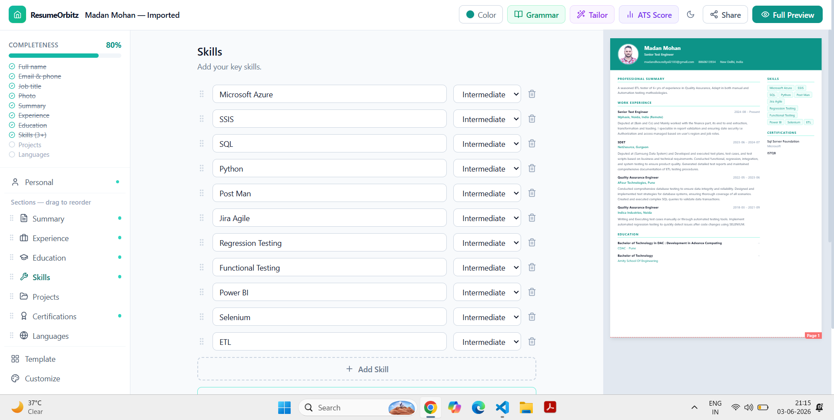Show hidden system tray icons

click(x=694, y=407)
